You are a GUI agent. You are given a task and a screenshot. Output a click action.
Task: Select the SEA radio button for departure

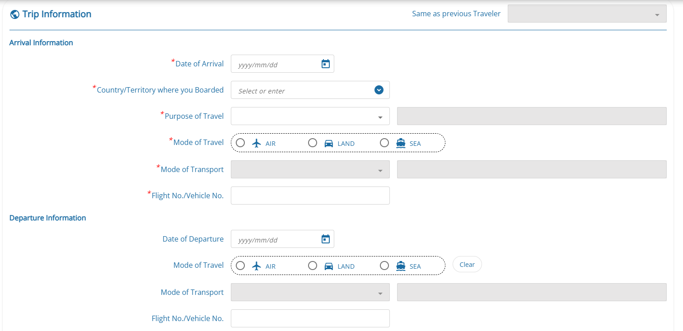(384, 266)
